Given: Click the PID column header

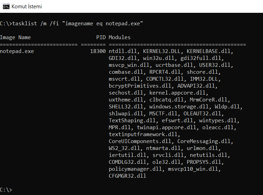Looking at the screenshot, I should coord(101,37).
